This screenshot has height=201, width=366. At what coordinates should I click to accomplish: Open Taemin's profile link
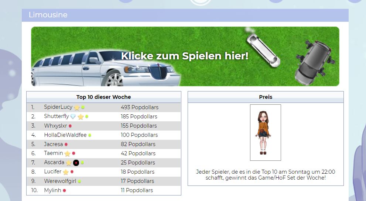54,153
